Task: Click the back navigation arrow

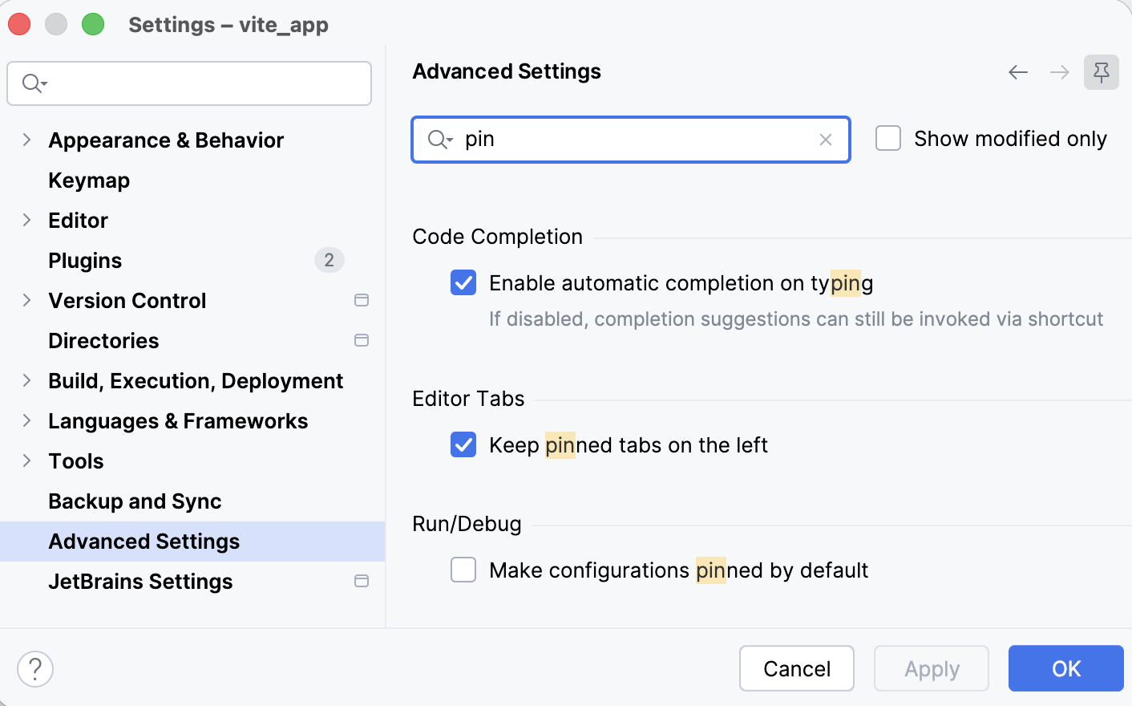Action: [1018, 72]
